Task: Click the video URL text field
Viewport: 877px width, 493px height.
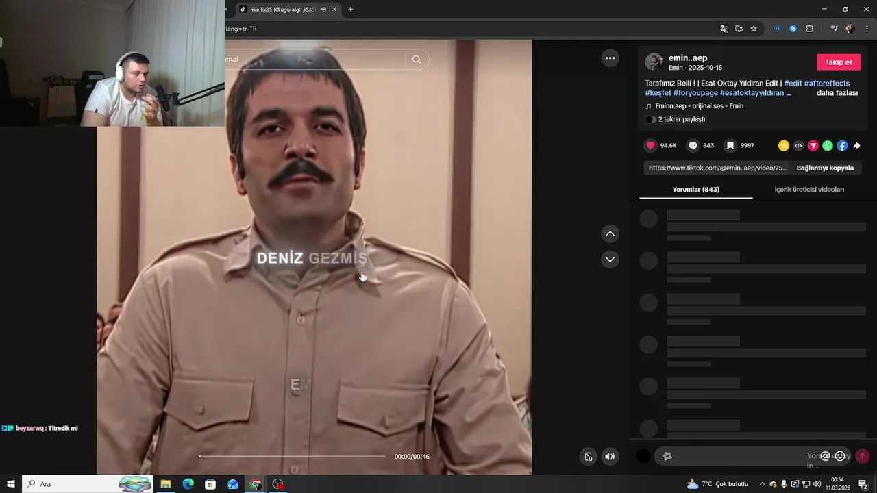Action: click(717, 168)
